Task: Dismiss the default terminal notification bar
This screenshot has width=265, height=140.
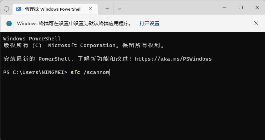Action: tap(256, 23)
